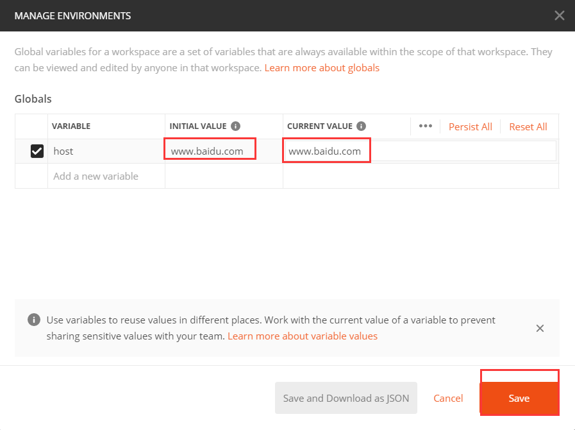Click Persist All link
This screenshot has width=575, height=430.
[471, 126]
